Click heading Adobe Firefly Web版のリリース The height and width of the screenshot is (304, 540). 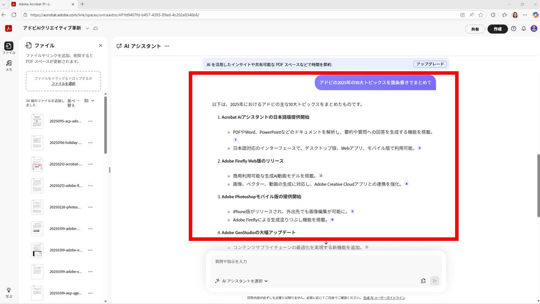(252, 161)
